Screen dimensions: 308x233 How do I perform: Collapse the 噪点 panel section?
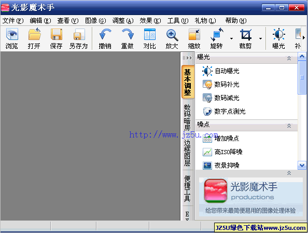pyautogui.click(x=289, y=126)
